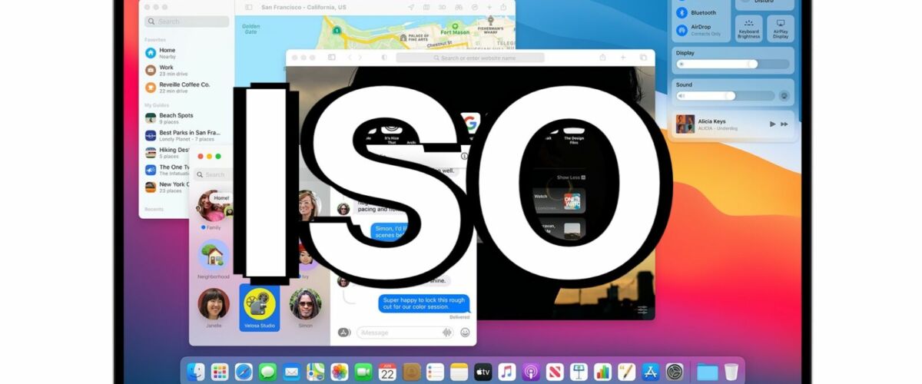The image size is (922, 384).
Task: Toggle AirDrop in Control Center
Action: tap(682, 31)
